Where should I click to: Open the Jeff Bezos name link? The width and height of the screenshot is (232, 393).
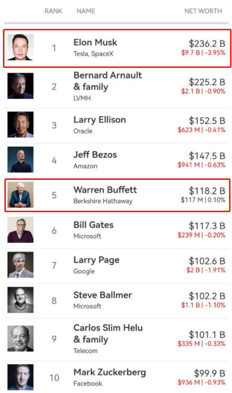coord(95,154)
